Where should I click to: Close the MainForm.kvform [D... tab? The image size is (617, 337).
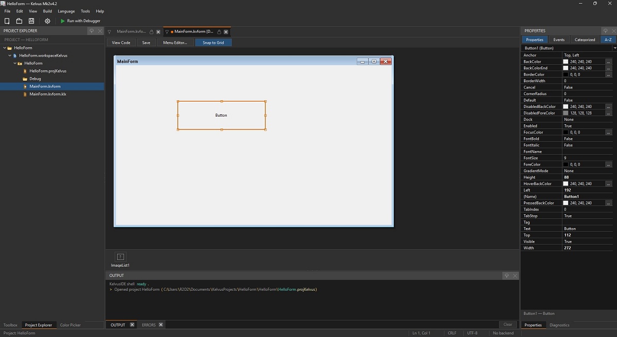[226, 32]
